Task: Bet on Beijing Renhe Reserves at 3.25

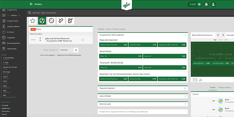Action: (113, 45)
